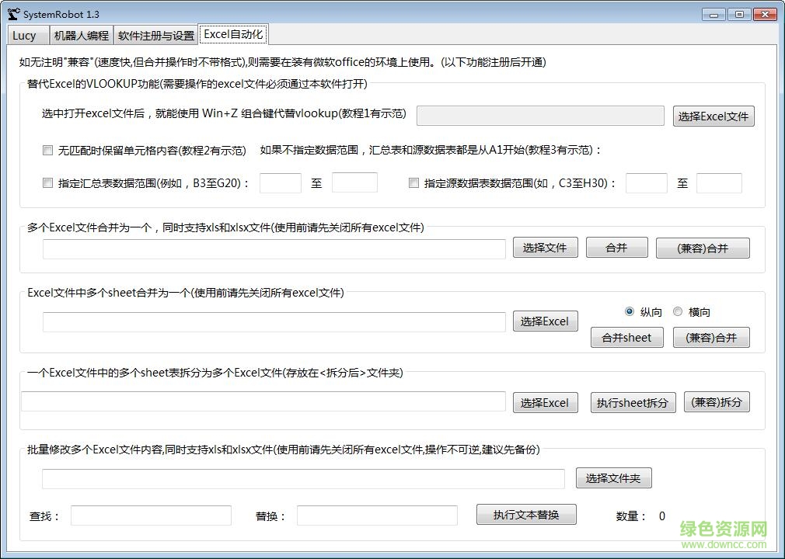
Task: Enable 无匹配时保留单元格内容 checkbox
Action: (x=47, y=151)
